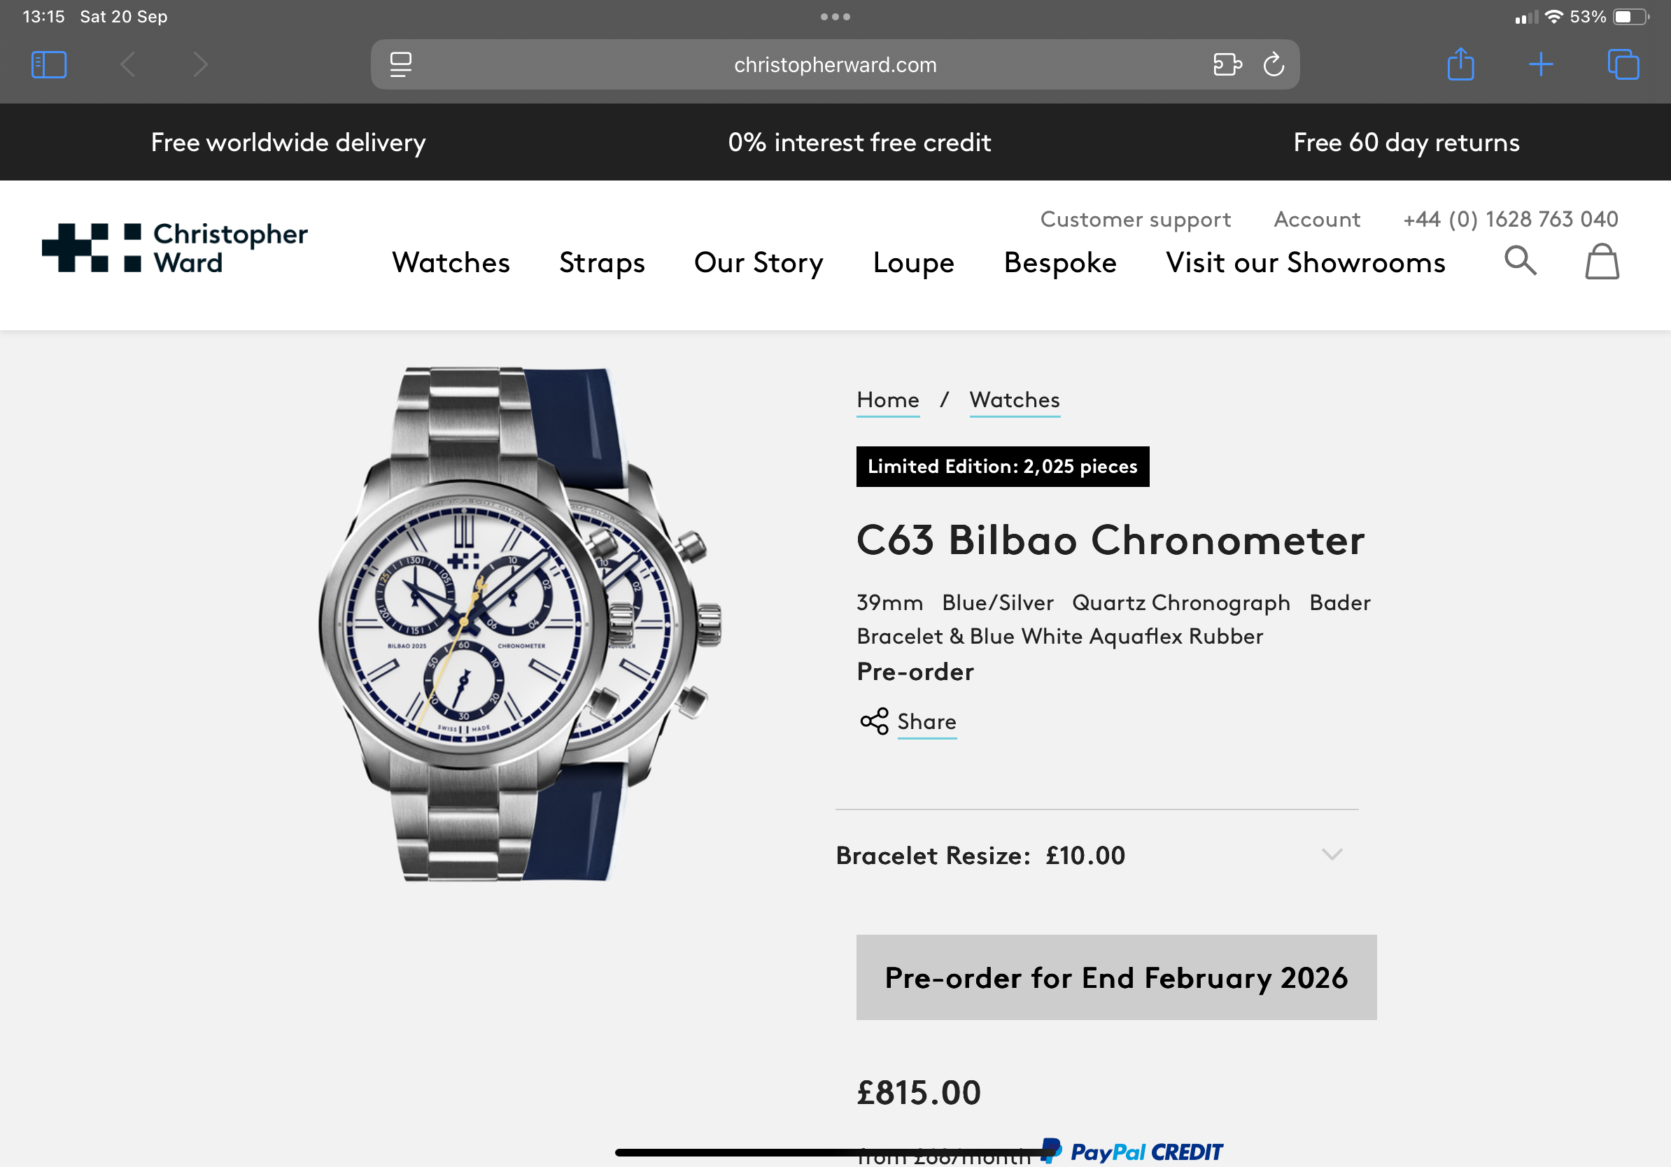Screen dimensions: 1671x1167
Task: Open the Customer support link
Action: (1134, 220)
